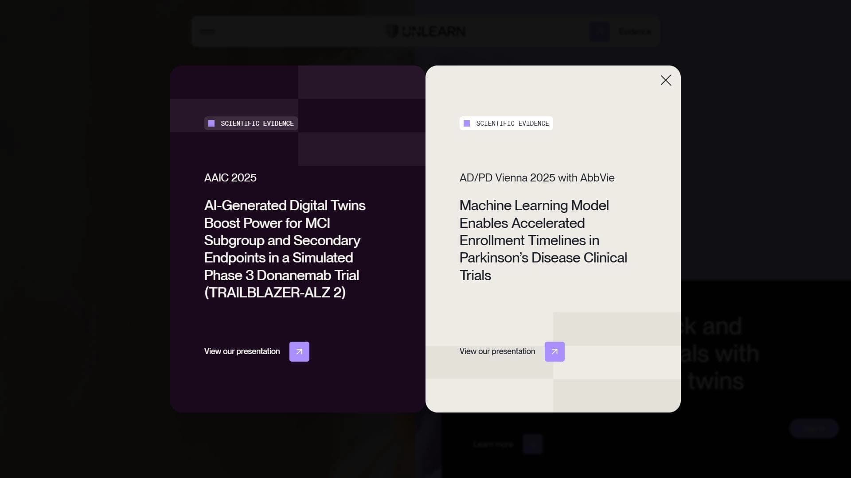Image resolution: width=851 pixels, height=478 pixels.
Task: Open the blurred hamburger menu in header
Action: point(207,31)
